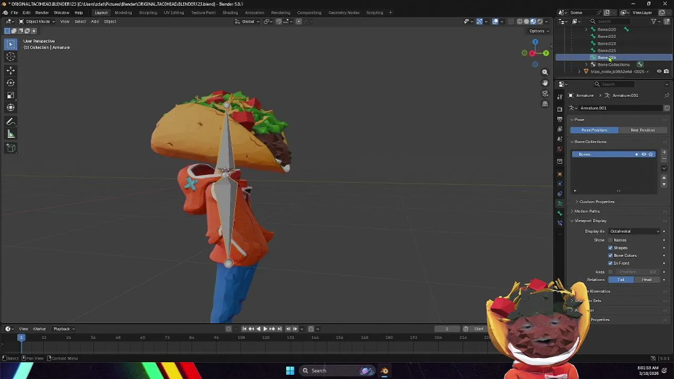The height and width of the screenshot is (379, 674).
Task: Switch to Modeling workspace tab
Action: pyautogui.click(x=123, y=13)
